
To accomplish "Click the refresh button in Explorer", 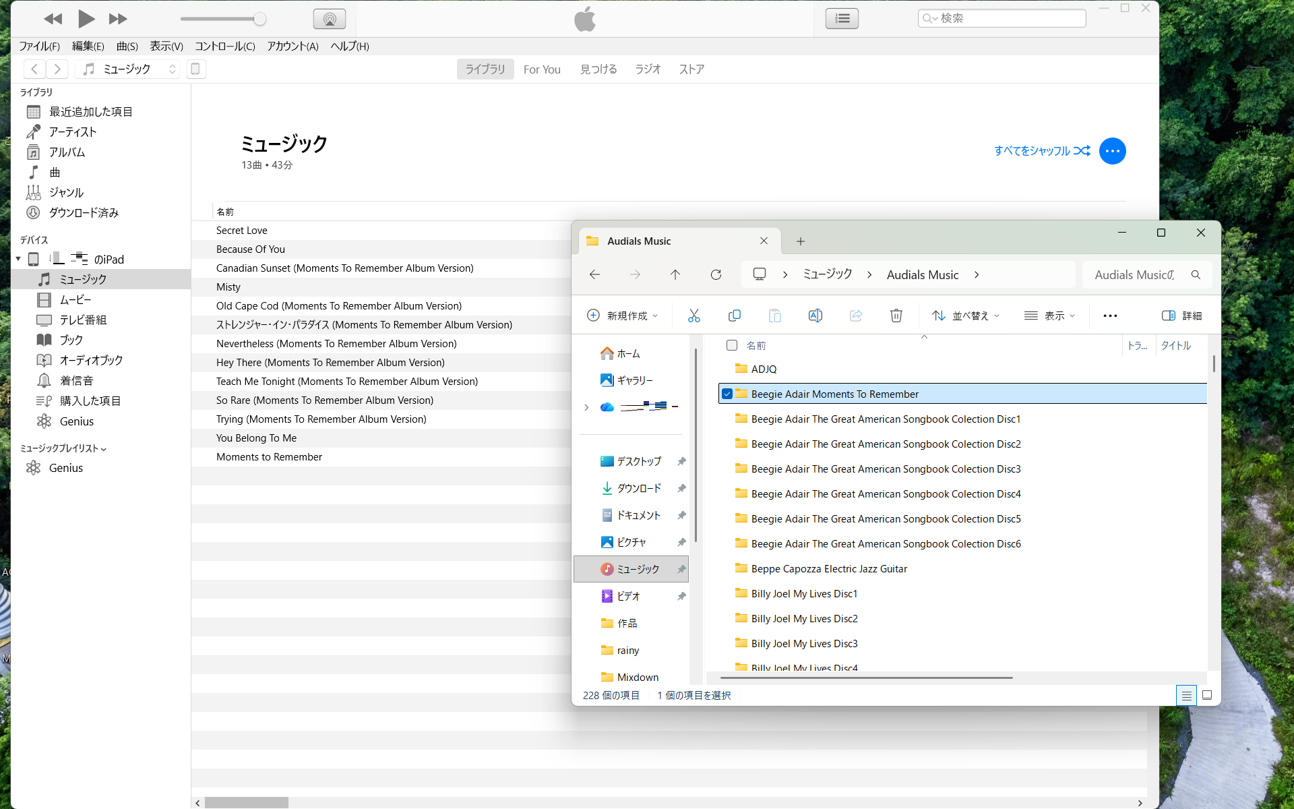I will [716, 274].
